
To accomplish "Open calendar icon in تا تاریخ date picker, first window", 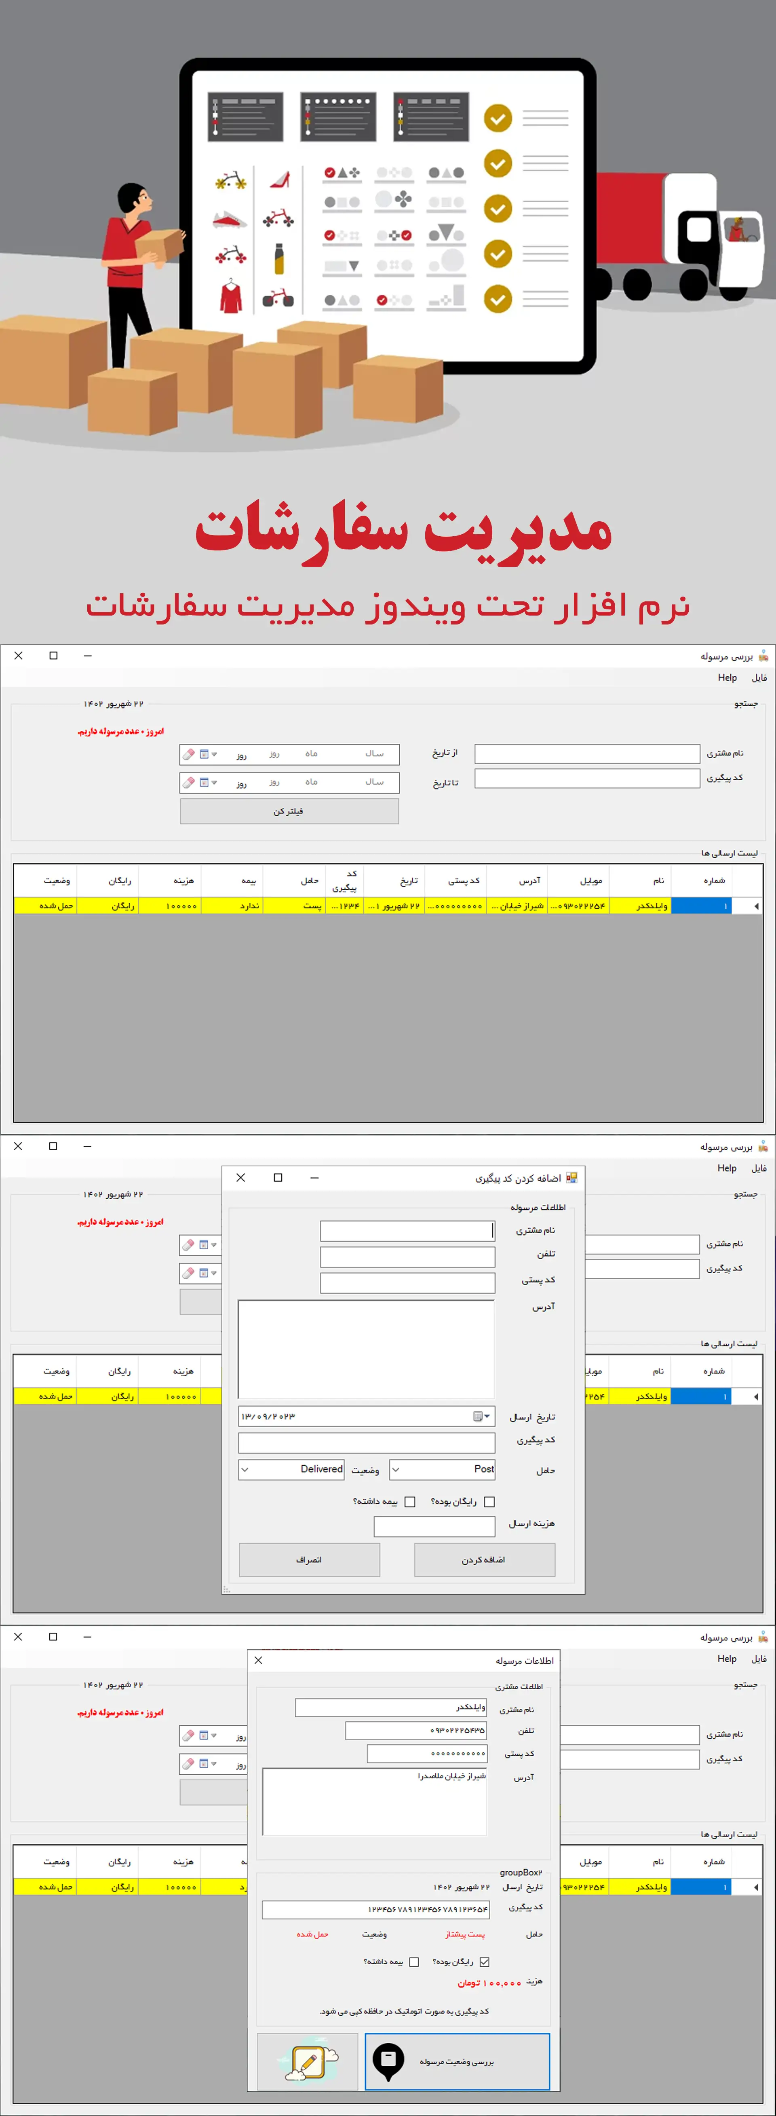I will (x=204, y=783).
